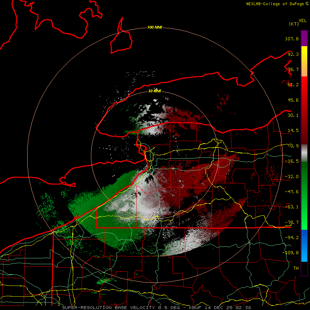Screen dimensions: 310x310
Task: Click the blue segment of the velocity color bar
Action: click(x=304, y=246)
